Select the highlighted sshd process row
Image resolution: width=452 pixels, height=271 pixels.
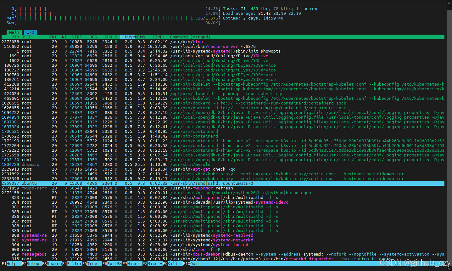(126, 183)
